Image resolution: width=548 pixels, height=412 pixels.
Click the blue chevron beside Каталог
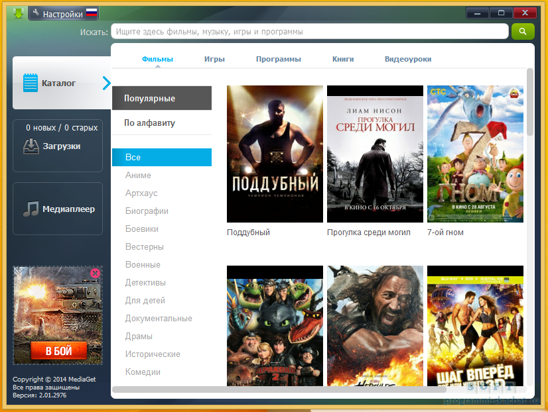tap(107, 83)
